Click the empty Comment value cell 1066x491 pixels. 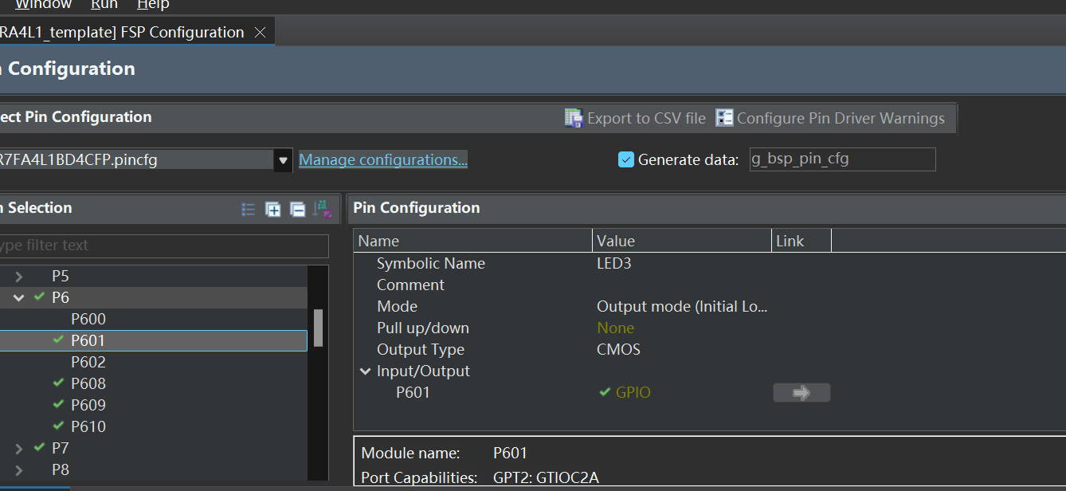coord(683,285)
